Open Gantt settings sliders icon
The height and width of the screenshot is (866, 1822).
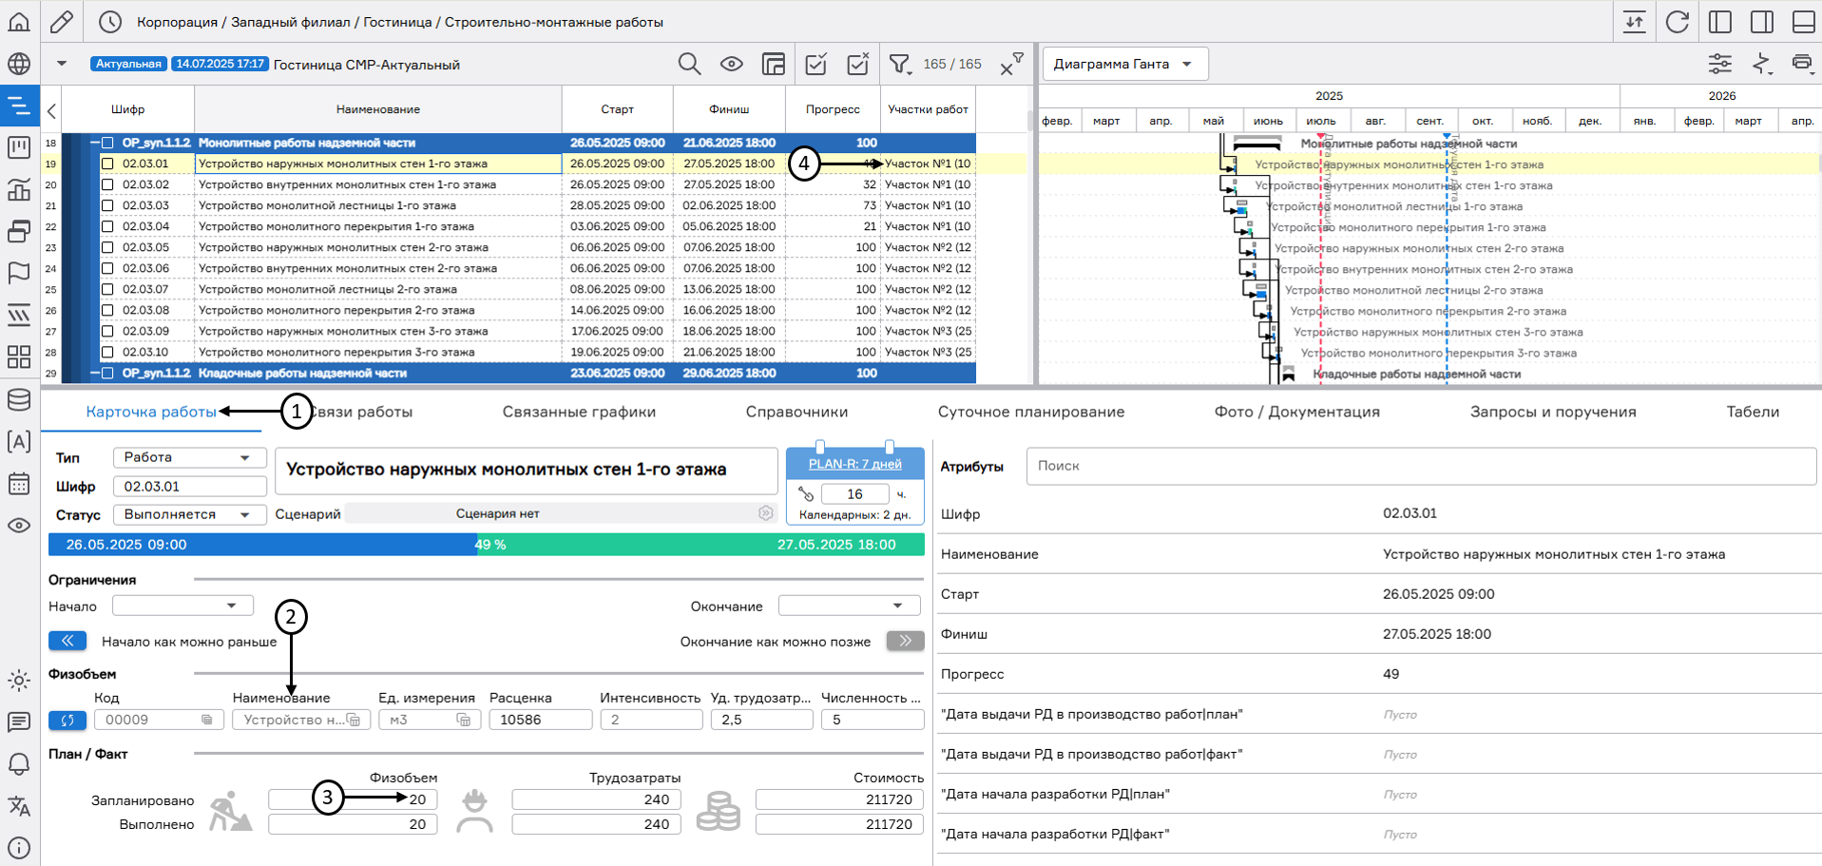point(1719,64)
